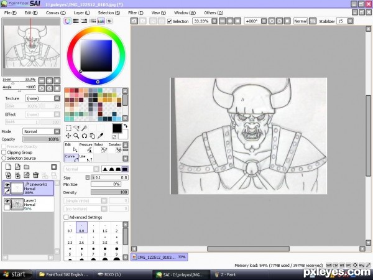Viewport: 373px width, 280px height.
Task: Swap foreground and background colors
Action: pos(126,126)
